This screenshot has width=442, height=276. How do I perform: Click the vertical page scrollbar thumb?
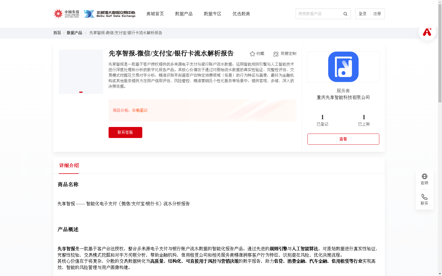coord(440,53)
